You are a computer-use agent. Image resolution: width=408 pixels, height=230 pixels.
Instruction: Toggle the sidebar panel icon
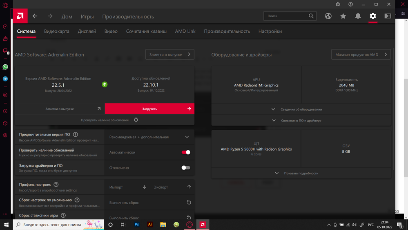coord(388,16)
